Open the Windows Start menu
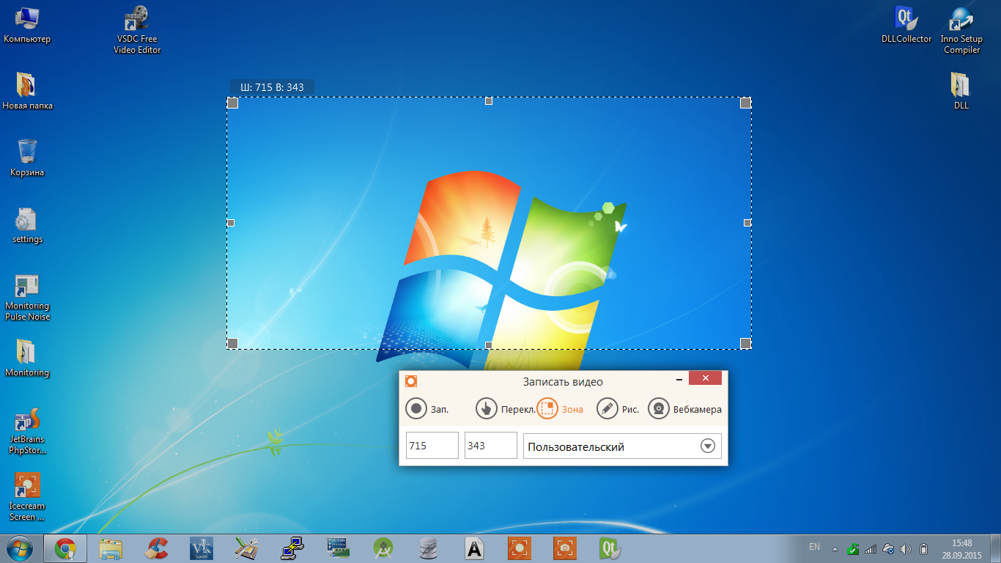 [x=20, y=548]
